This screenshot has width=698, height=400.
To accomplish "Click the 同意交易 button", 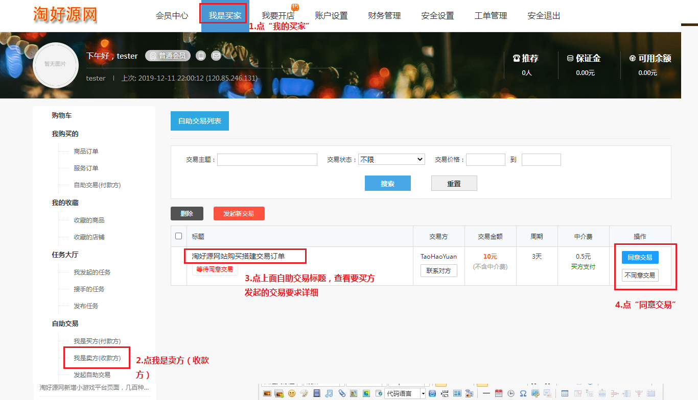I will [640, 258].
